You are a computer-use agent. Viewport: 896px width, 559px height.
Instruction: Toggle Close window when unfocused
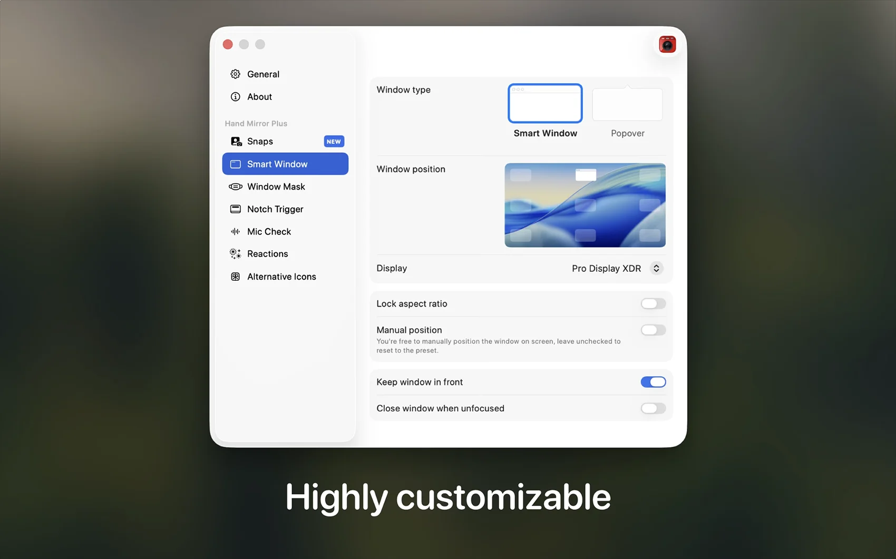tap(653, 409)
